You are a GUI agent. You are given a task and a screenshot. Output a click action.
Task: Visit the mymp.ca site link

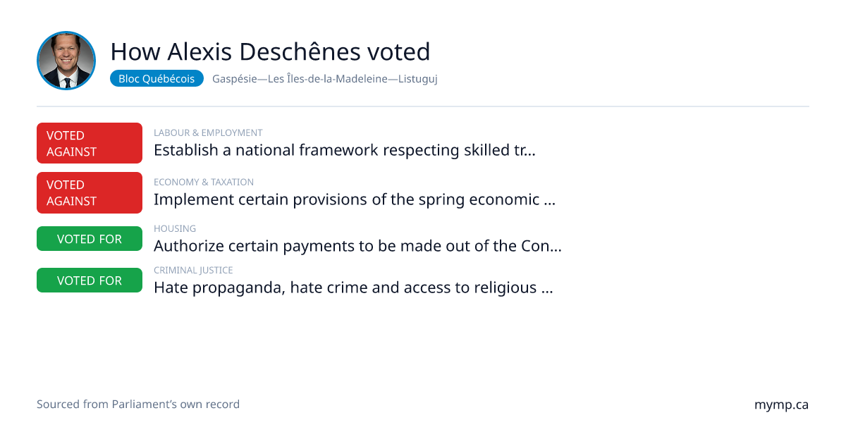pos(781,405)
